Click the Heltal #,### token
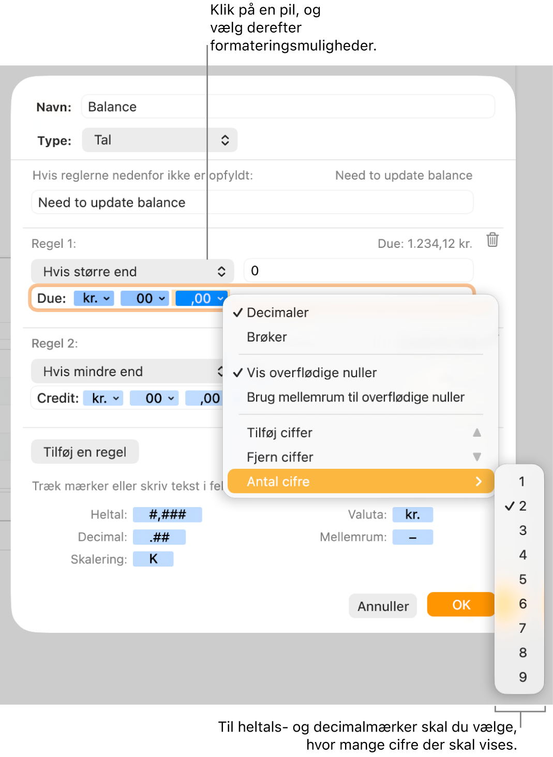Viewport: 553px width, 757px height. pyautogui.click(x=168, y=514)
